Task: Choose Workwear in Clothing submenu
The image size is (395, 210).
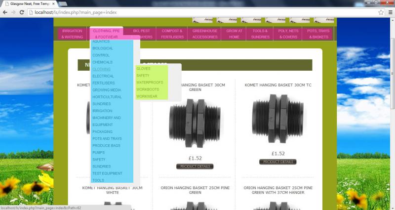Action: pos(147,96)
